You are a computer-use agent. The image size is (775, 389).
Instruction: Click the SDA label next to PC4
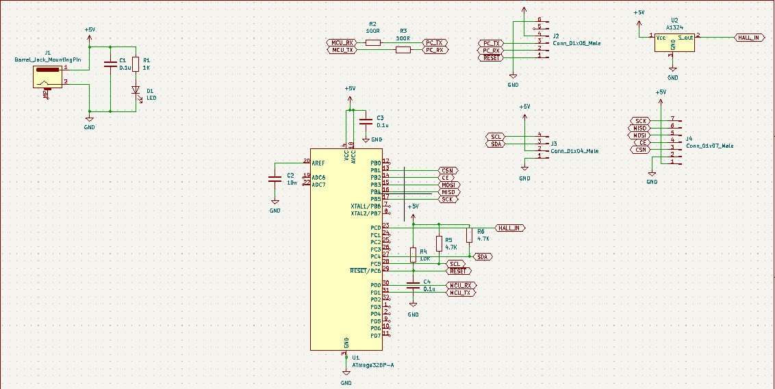click(x=483, y=256)
